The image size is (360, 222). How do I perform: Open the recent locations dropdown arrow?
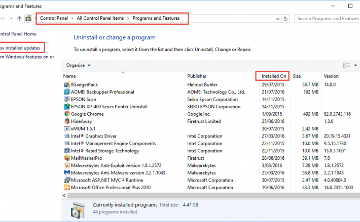coord(11,19)
